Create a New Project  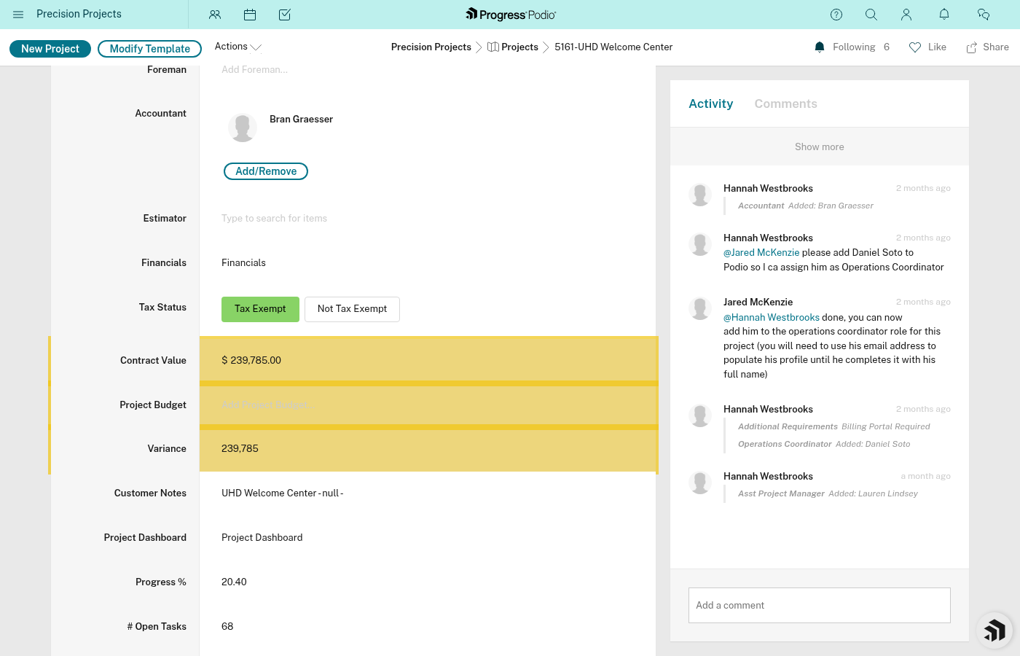(x=50, y=48)
